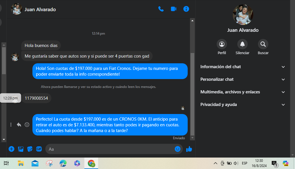Choose a sticker icon

click(30, 149)
